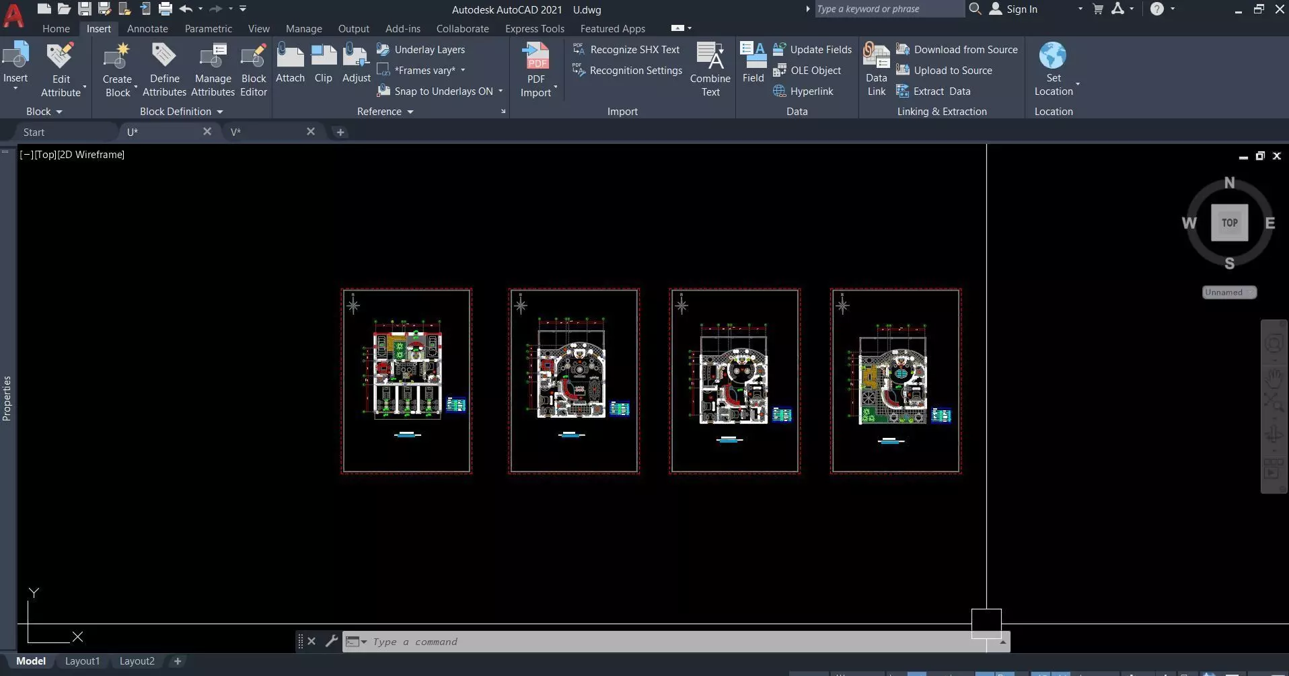1289x676 pixels.
Task: Add a Hyperlink
Action: click(803, 91)
